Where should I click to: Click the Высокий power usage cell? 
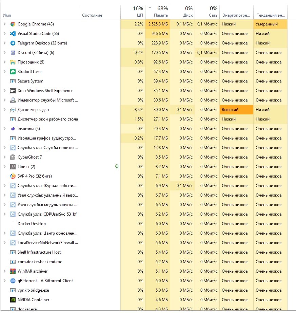click(236, 110)
